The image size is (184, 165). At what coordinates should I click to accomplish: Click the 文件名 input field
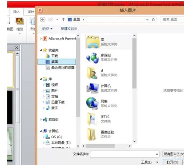pos(123,154)
